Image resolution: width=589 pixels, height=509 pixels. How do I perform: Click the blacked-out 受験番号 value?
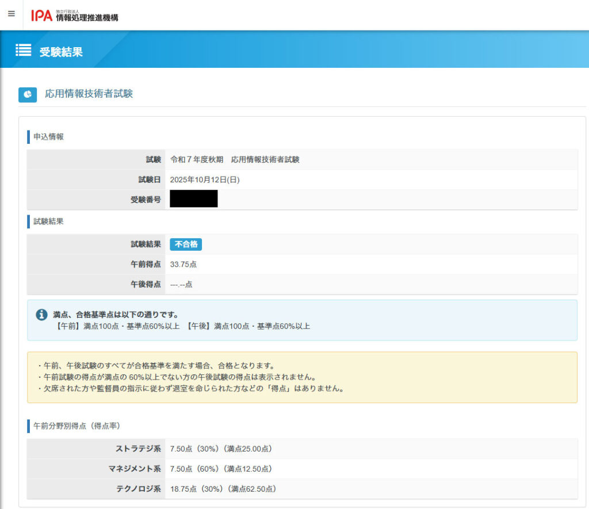pyautogui.click(x=193, y=199)
